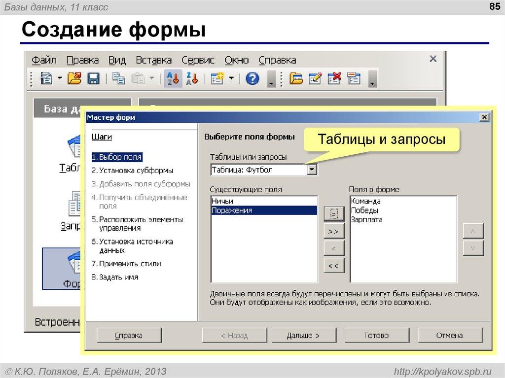The image size is (505, 378).
Task: Click the Save icon on the toolbar
Action: point(94,78)
